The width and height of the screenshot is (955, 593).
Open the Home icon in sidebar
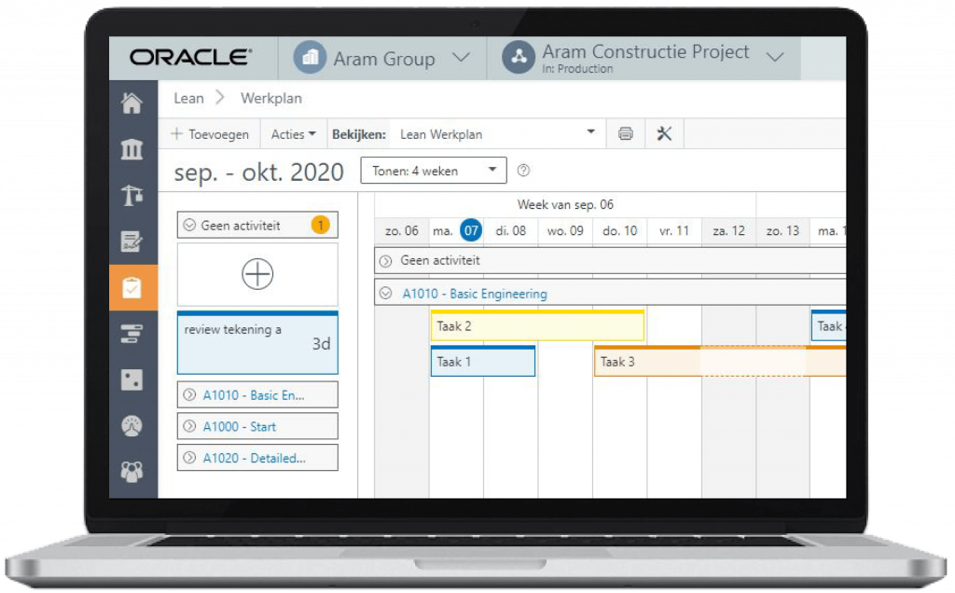[x=132, y=103]
